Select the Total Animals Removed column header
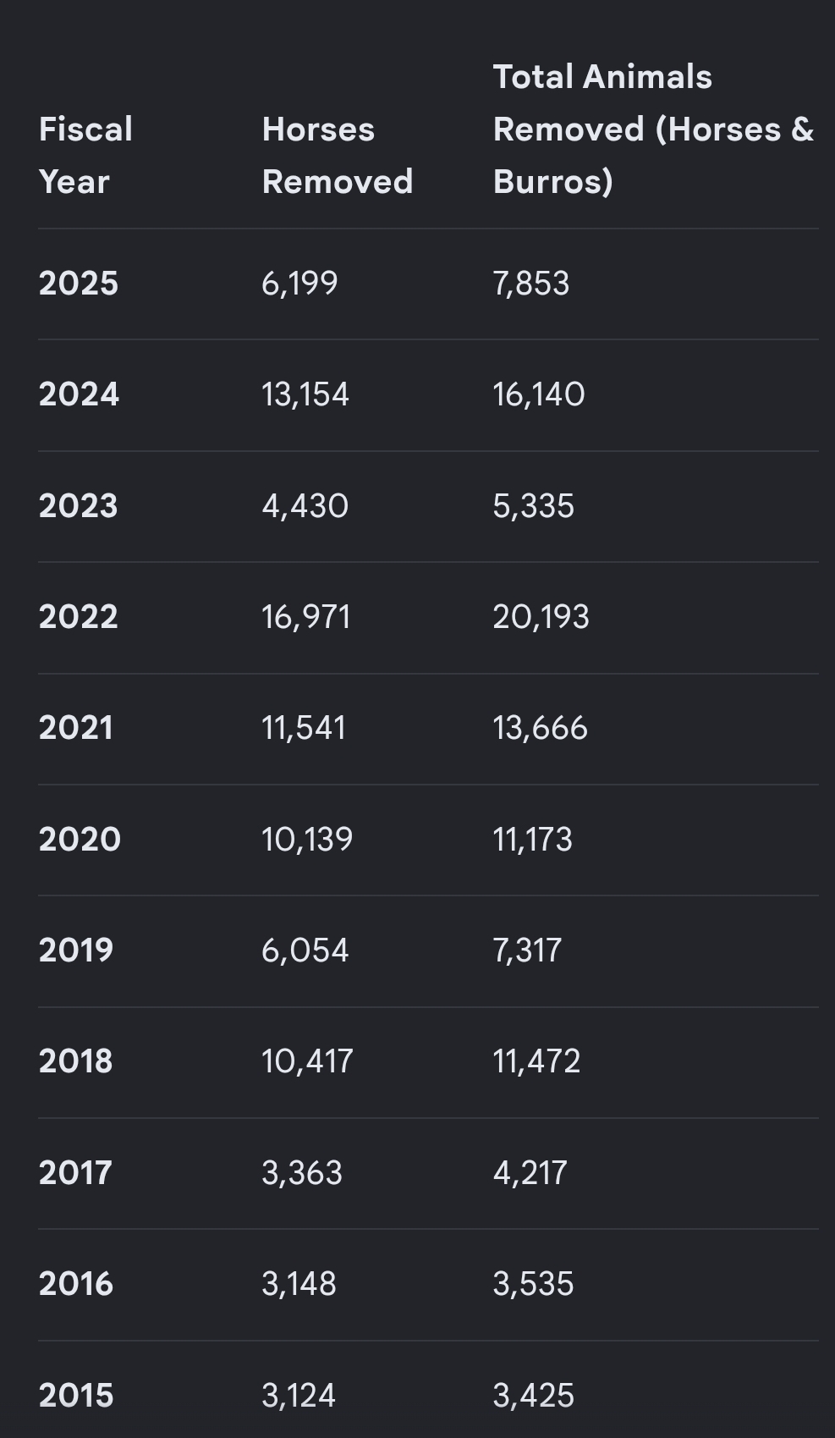 point(653,129)
